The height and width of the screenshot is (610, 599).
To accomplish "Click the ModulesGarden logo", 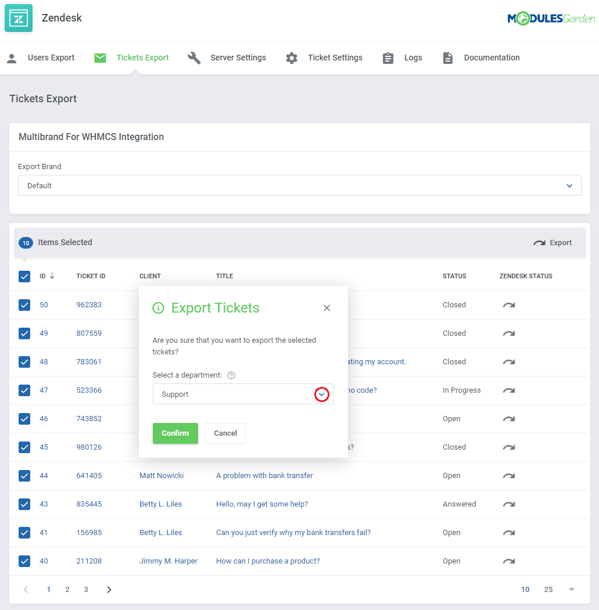I will coord(551,18).
